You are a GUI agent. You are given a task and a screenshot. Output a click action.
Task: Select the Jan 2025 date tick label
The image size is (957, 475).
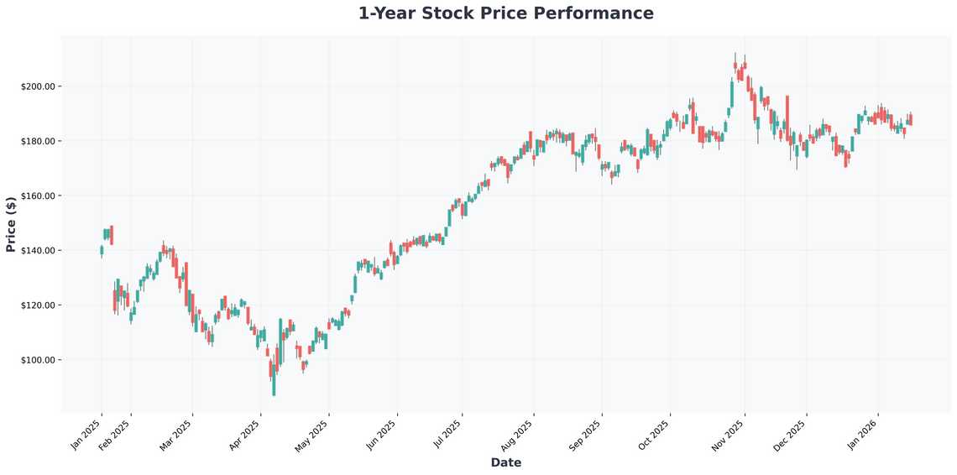coord(86,434)
